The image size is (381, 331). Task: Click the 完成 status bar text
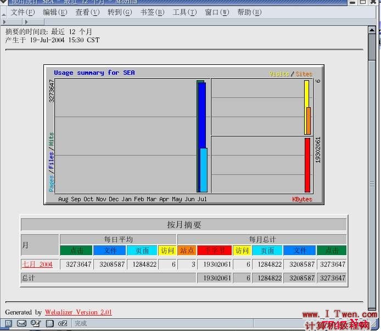[81, 323]
